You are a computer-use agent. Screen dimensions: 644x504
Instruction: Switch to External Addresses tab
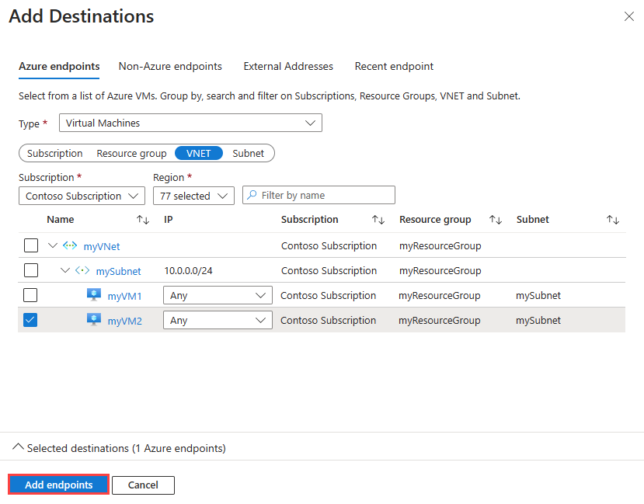point(288,66)
